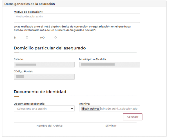The width and height of the screenshot is (169, 138).
Task: Click the Adjuntar button
Action: (132, 117)
